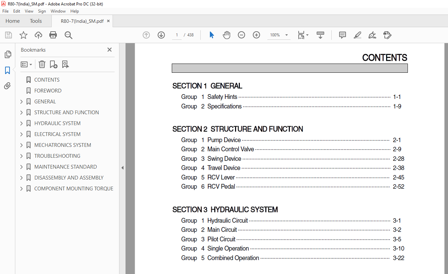Expand the MAINTENANCE STANDARD bookmark
Viewport: 448px width, 274px height.
click(21, 167)
